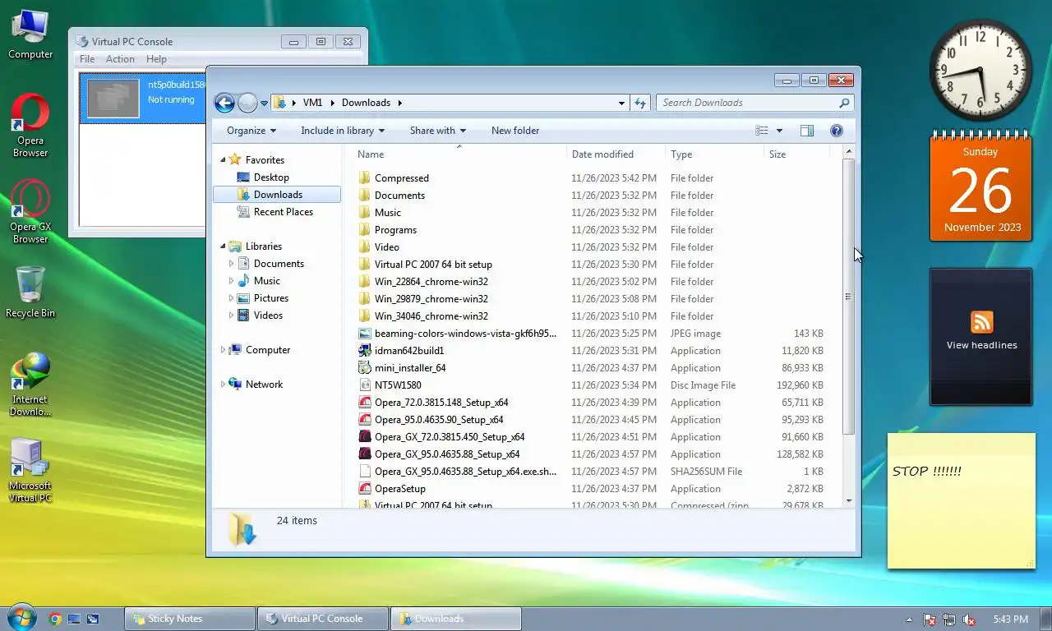Open the Organize dropdown menu
Viewport: 1052px width, 631px height.
pyautogui.click(x=251, y=131)
